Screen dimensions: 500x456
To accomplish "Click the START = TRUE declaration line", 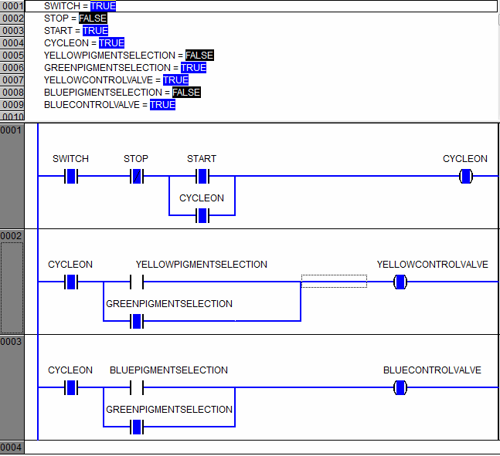I will coord(77,31).
